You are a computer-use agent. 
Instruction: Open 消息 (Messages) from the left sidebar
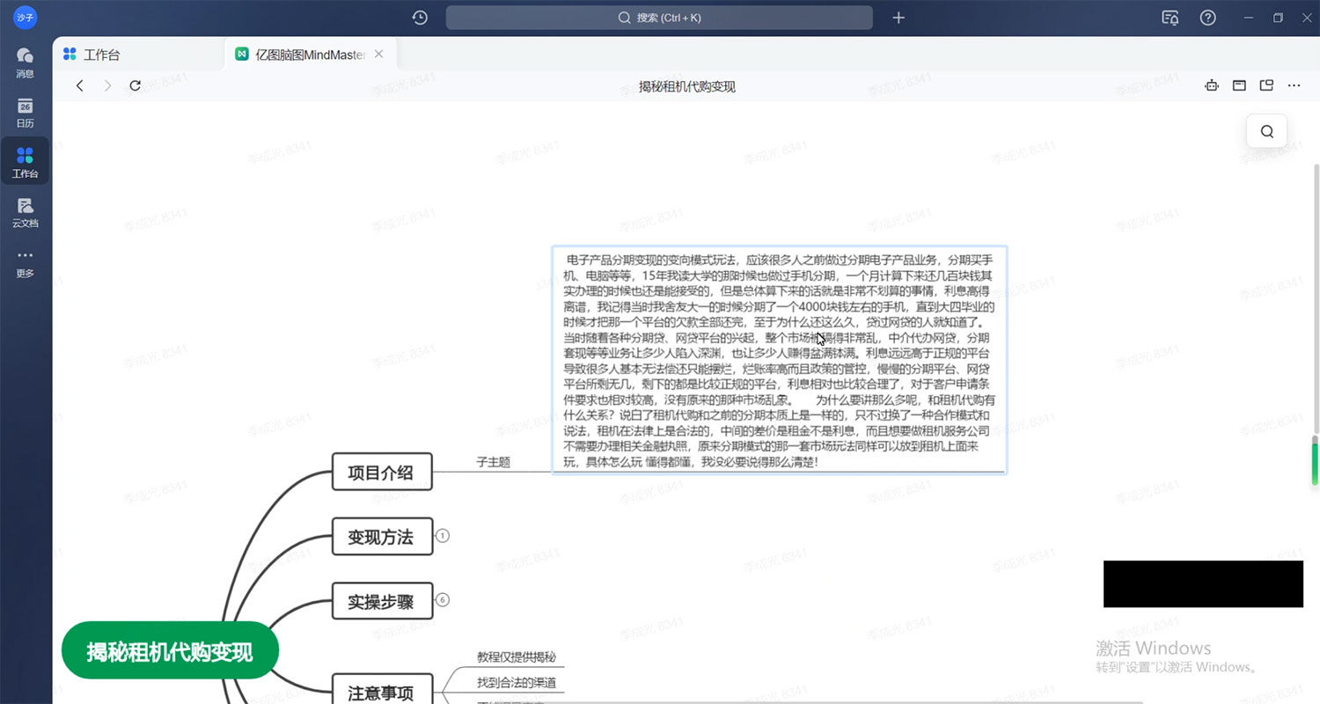(25, 62)
